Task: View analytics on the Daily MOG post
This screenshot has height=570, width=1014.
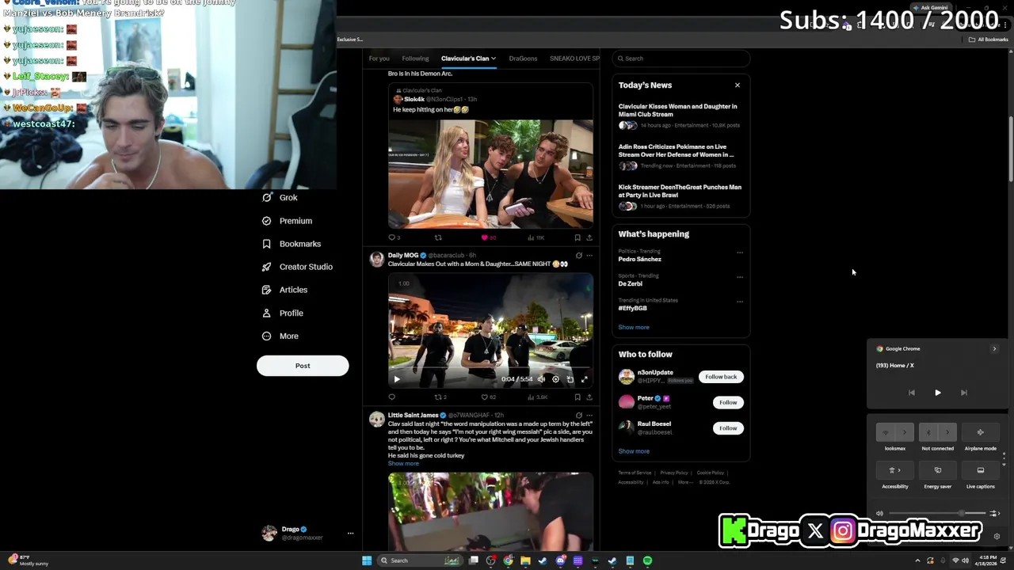Action: pyautogui.click(x=538, y=397)
